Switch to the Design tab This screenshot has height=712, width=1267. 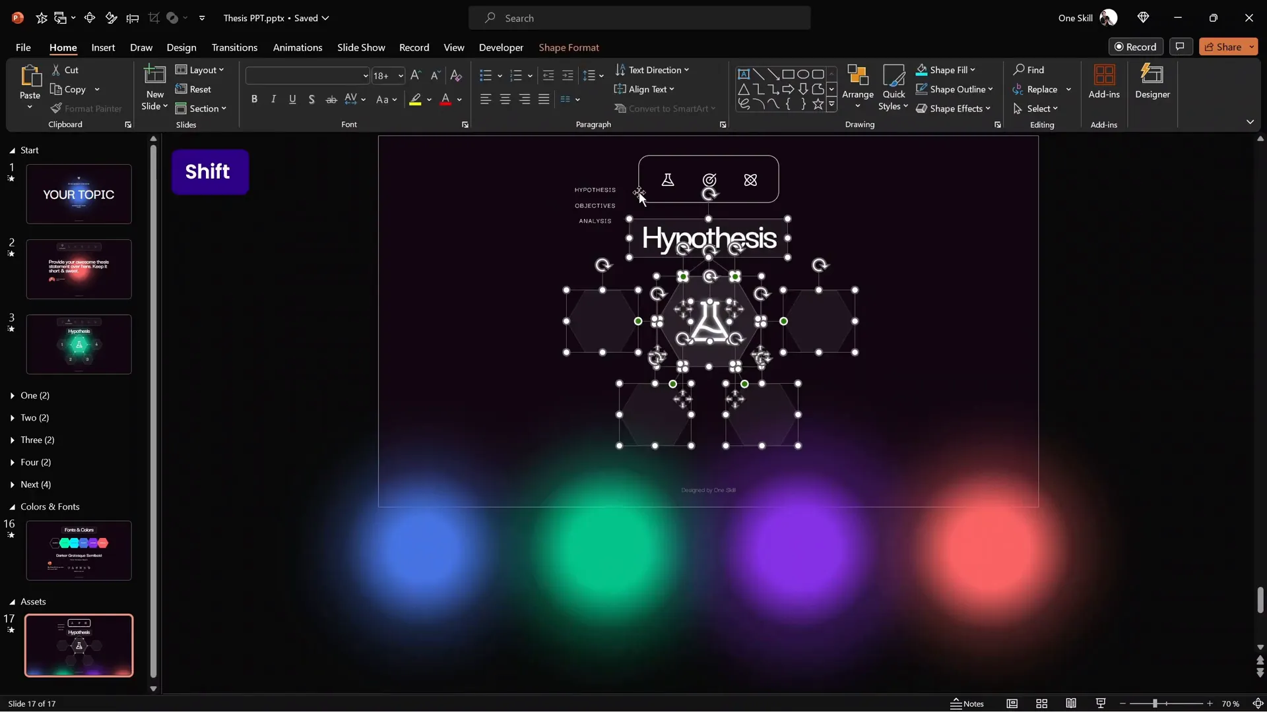[x=181, y=47]
